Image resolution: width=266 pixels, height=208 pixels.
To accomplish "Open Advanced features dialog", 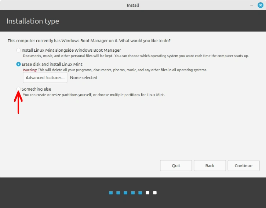I will point(45,78).
